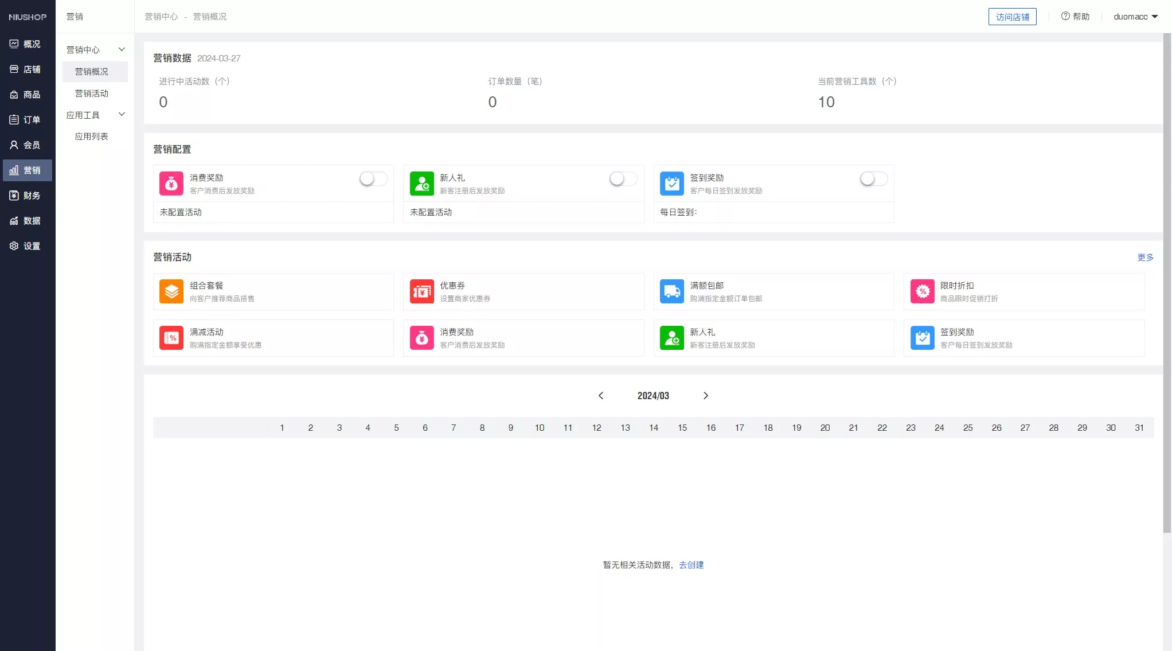The image size is (1172, 651).
Task: Collapse the 应用工具 section chevron
Action: pyautogui.click(x=122, y=115)
